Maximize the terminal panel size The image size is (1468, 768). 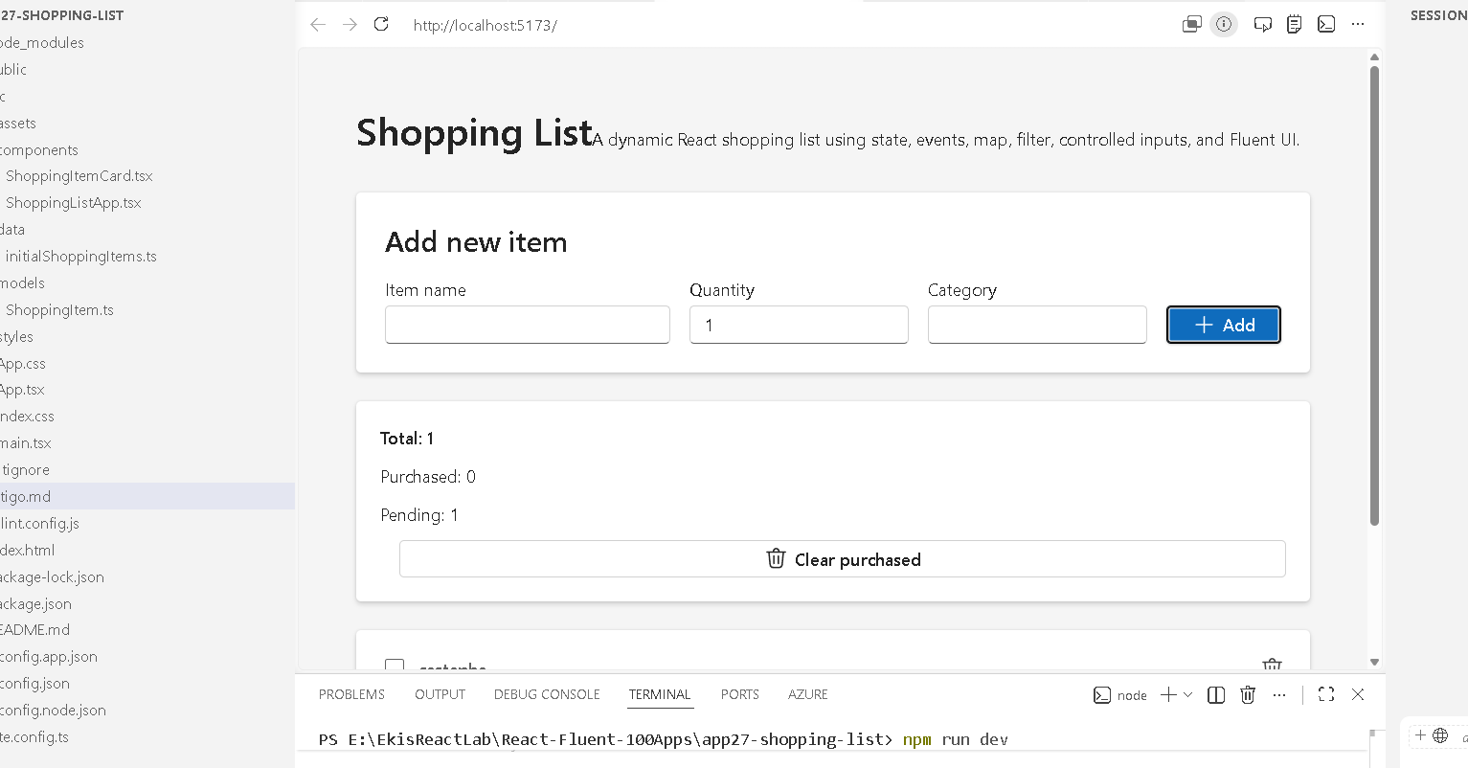point(1326,695)
